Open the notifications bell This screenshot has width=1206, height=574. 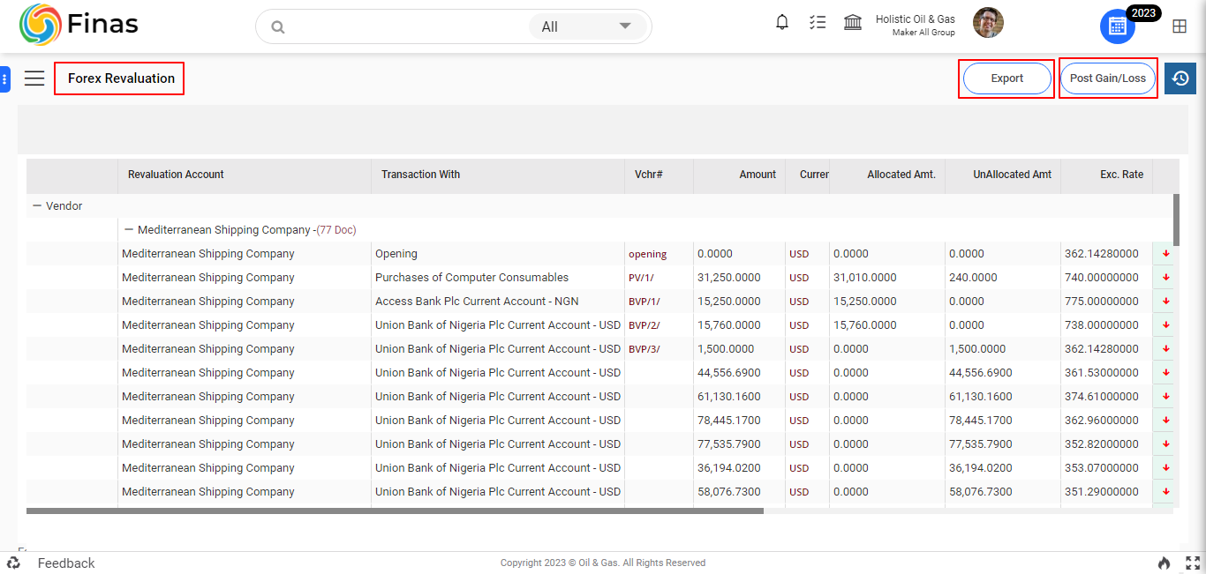pyautogui.click(x=782, y=22)
